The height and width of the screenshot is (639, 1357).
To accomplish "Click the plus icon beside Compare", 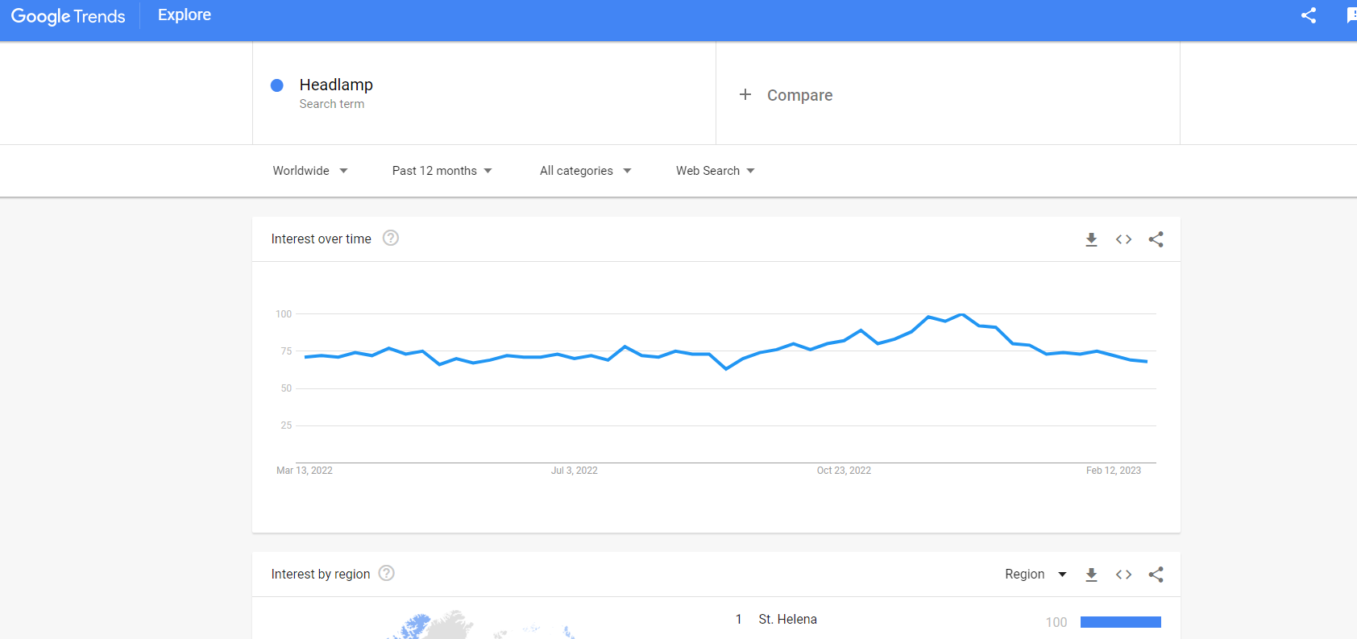I will [x=745, y=94].
